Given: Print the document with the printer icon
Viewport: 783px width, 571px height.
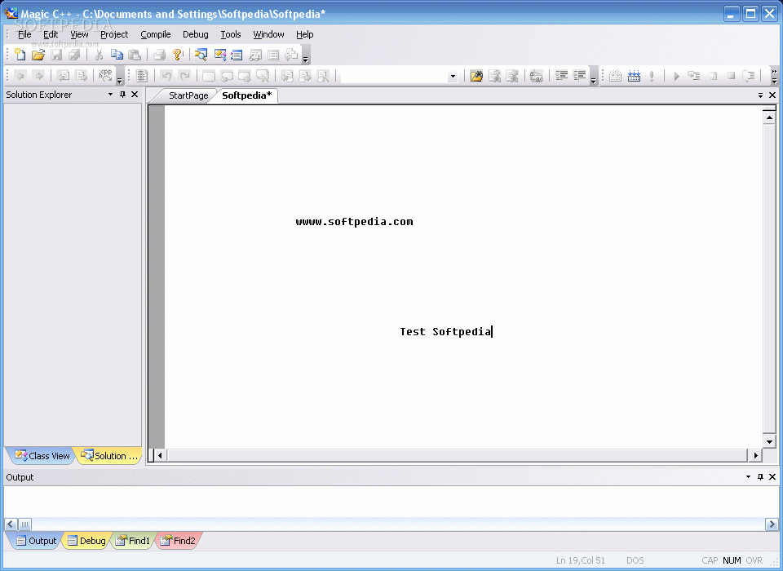Looking at the screenshot, I should (x=159, y=55).
